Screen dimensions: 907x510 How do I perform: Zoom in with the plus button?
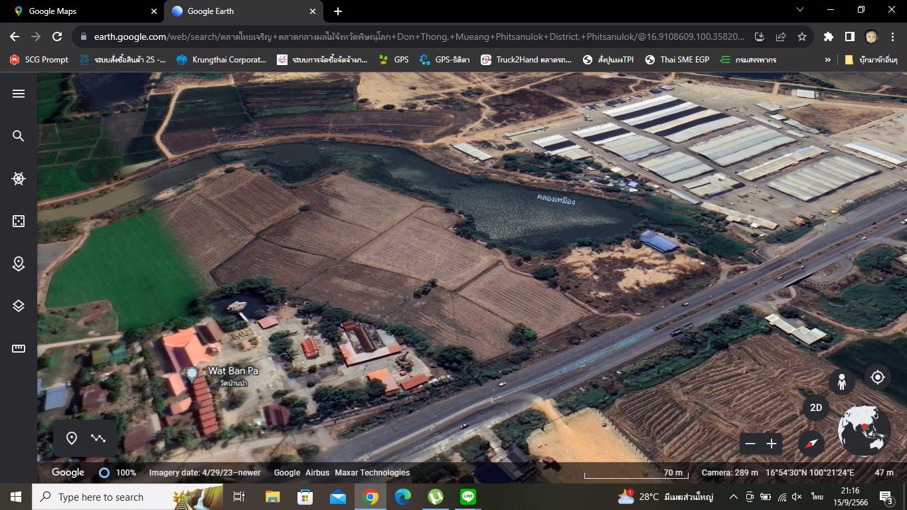[x=772, y=444]
